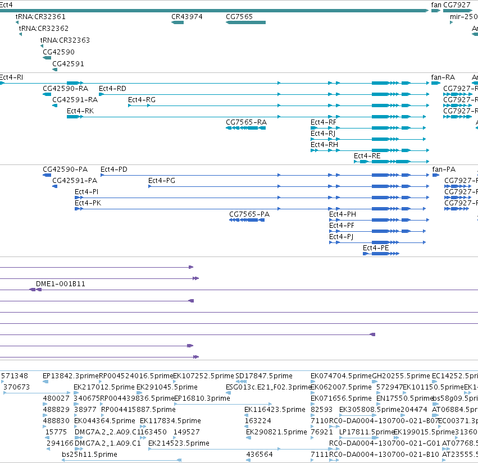
Task: Select the Ect4-PH protein label
Action: (343, 214)
